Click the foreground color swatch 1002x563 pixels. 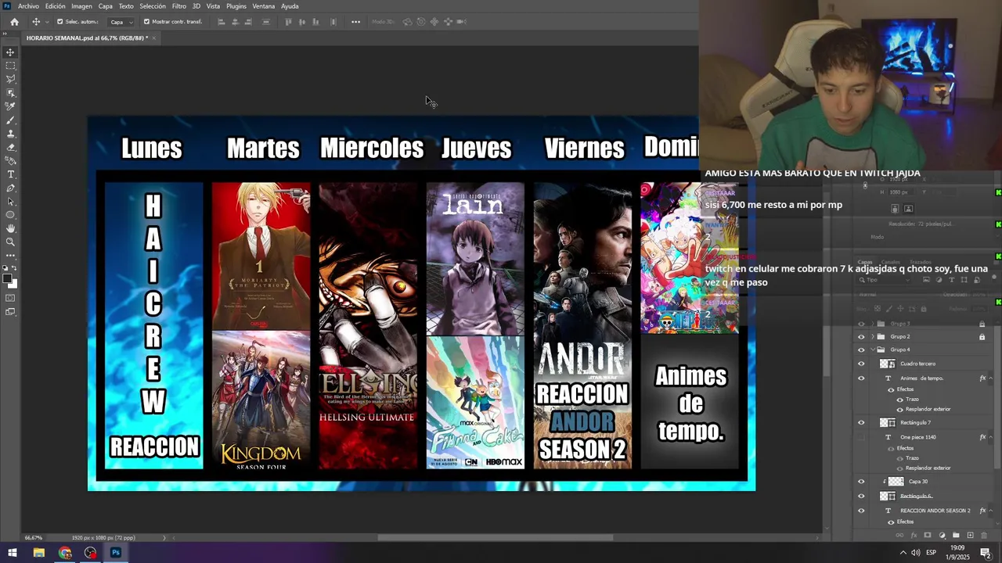(7, 278)
